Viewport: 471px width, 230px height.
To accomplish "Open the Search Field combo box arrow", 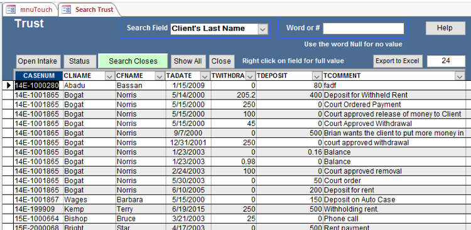I will 263,29.
